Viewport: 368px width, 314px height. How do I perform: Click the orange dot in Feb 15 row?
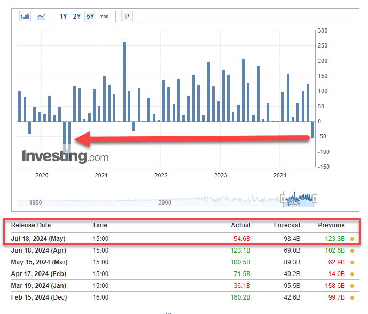(x=352, y=297)
